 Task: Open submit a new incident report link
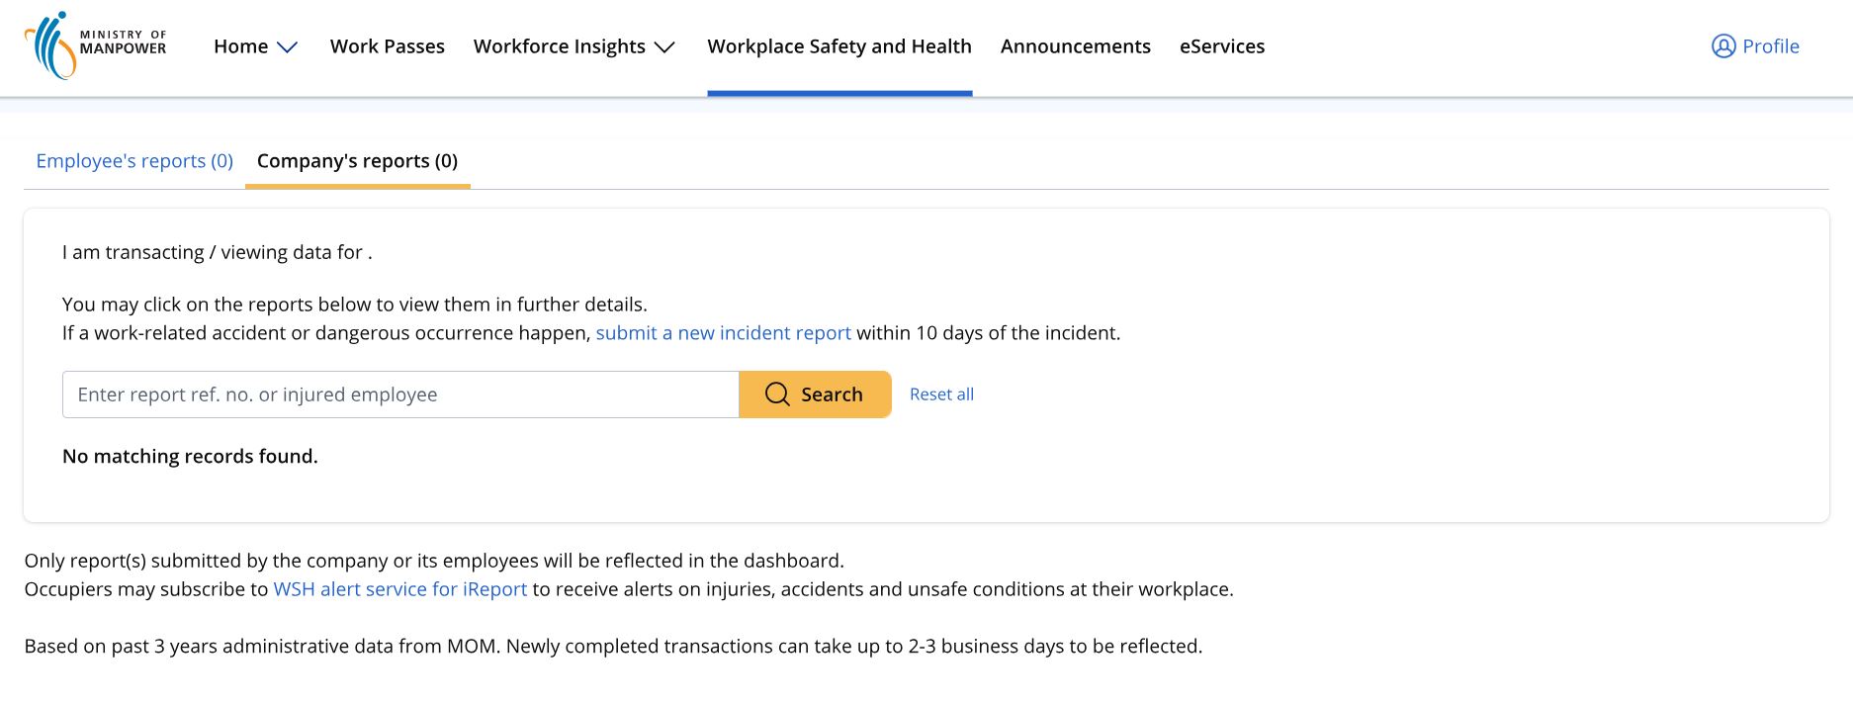(723, 333)
